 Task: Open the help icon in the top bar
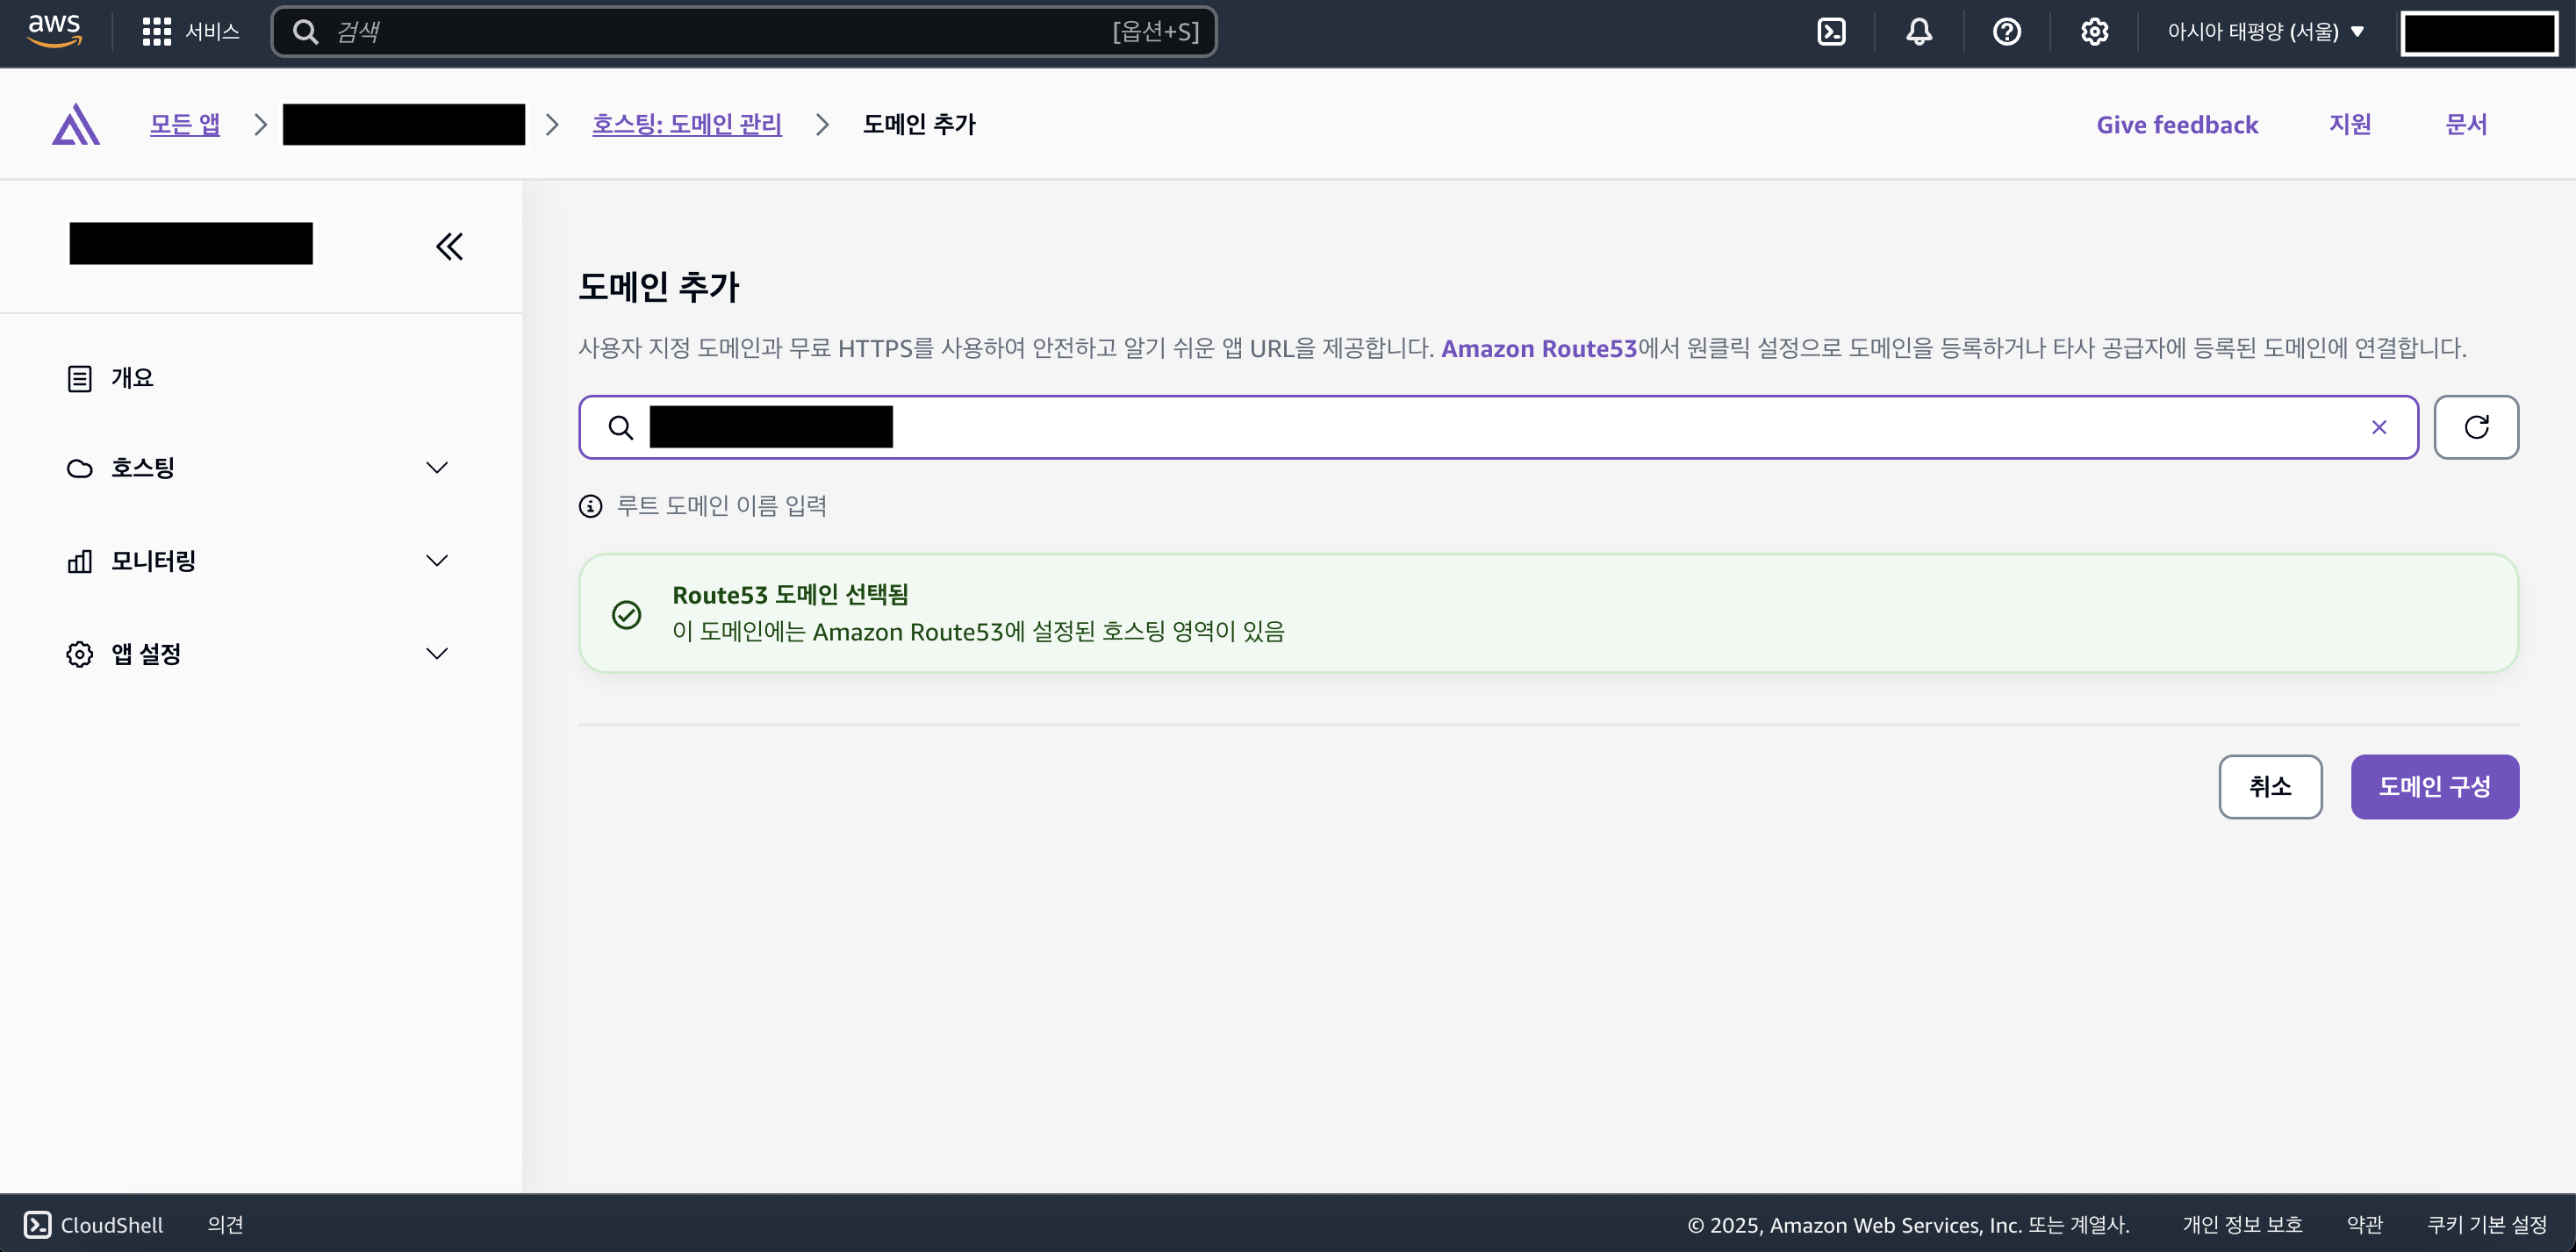point(2007,31)
